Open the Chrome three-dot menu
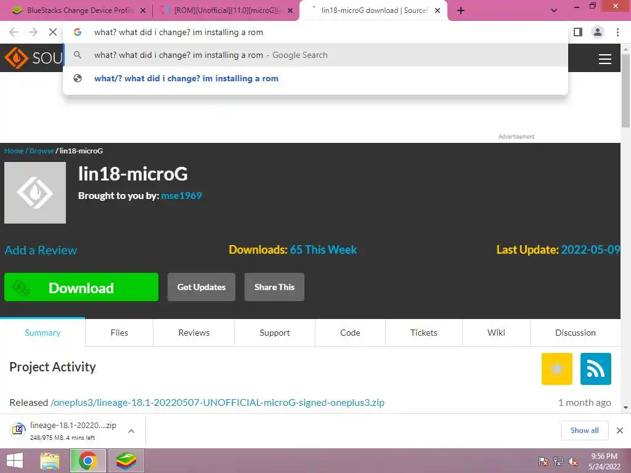631x473 pixels. pyautogui.click(x=617, y=32)
